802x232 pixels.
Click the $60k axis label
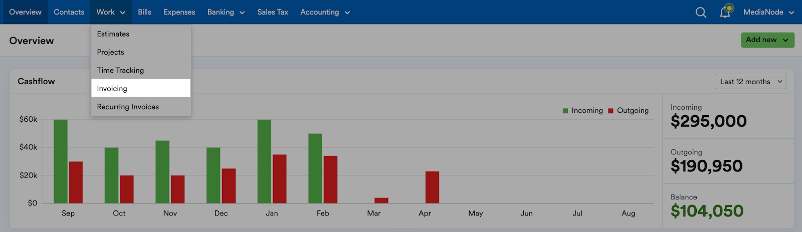(x=28, y=119)
